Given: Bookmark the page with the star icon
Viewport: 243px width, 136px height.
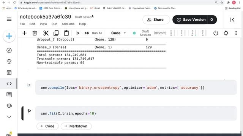Looking at the screenshot, I should coord(222,3).
